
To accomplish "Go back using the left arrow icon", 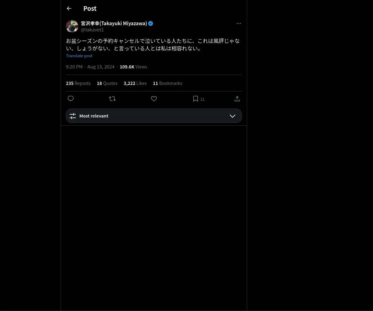I will [x=69, y=8].
